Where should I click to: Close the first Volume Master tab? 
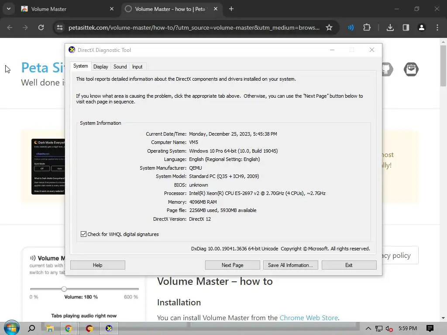pos(112,9)
